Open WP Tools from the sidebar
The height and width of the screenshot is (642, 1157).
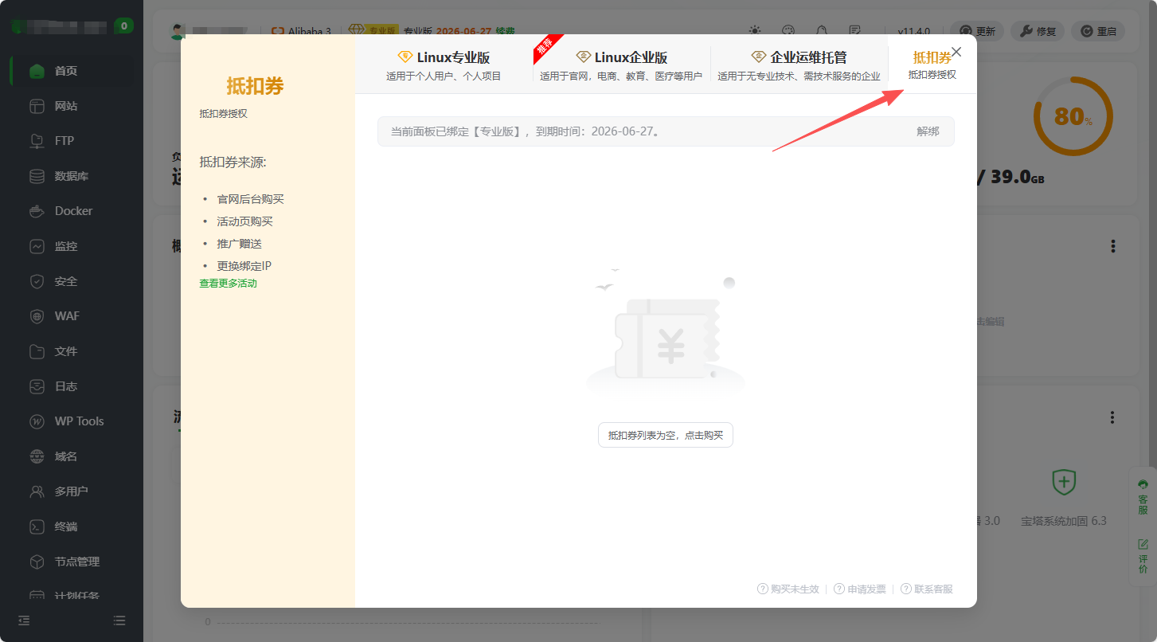click(37, 421)
